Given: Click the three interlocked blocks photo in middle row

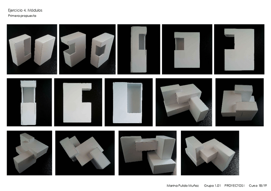Looking at the screenshot, I should coord(184,102).
